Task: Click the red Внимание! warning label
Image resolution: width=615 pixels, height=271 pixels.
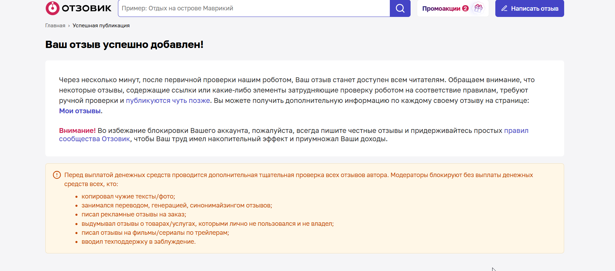Action: click(x=77, y=130)
